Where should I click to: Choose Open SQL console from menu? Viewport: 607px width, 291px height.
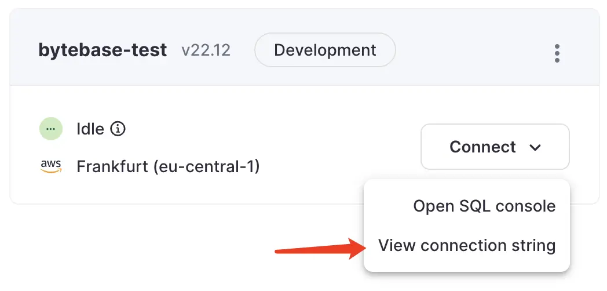pos(484,206)
